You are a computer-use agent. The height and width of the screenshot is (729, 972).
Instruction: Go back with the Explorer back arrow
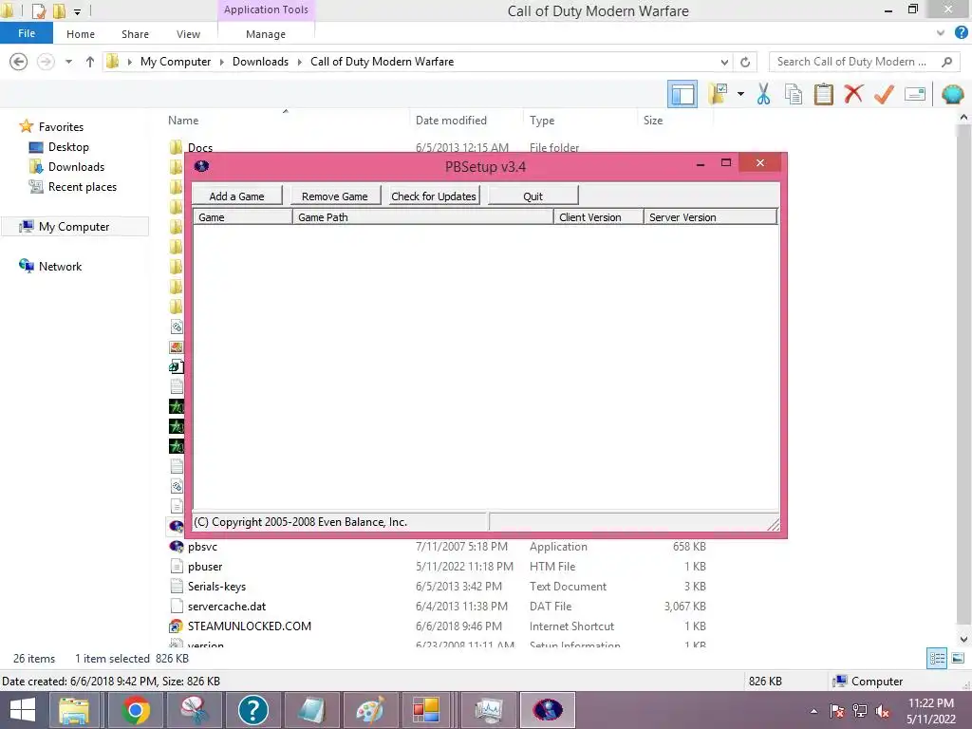tap(19, 62)
